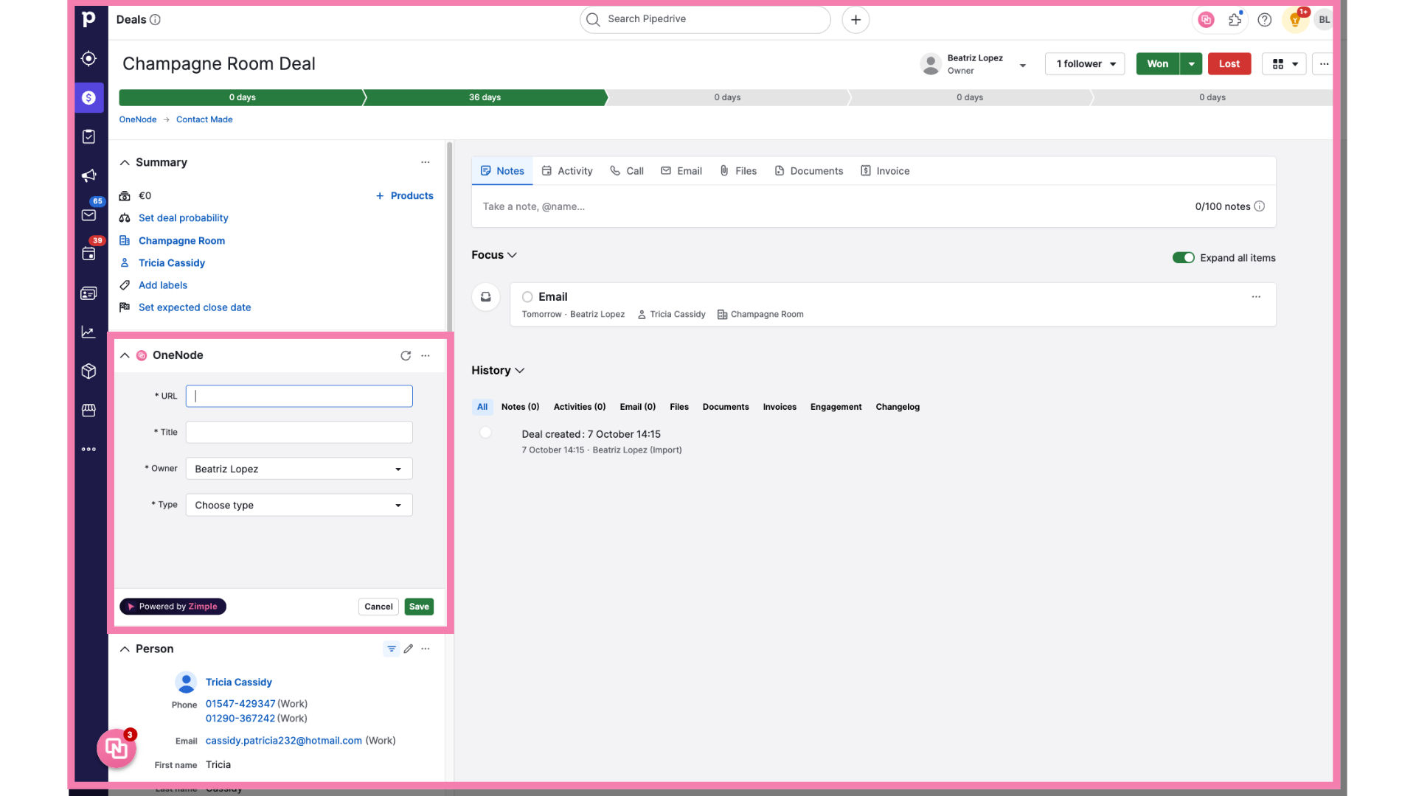Open the layout grid view dropdown

(x=1284, y=64)
